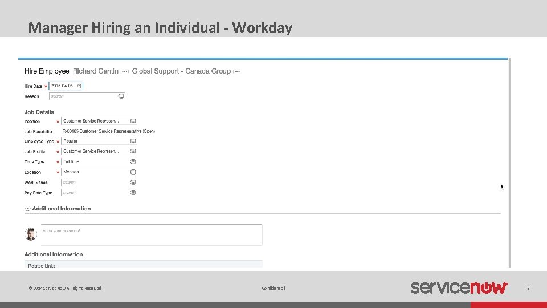547x308 pixels.
Task: Select the Time Type Full time field
Action: click(x=99, y=161)
